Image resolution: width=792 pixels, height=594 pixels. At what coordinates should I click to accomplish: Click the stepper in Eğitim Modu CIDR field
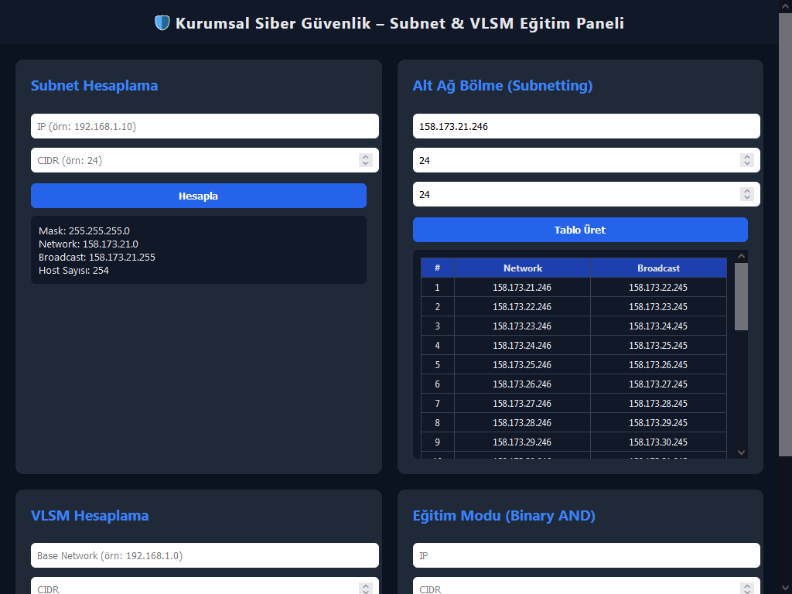[747, 589]
